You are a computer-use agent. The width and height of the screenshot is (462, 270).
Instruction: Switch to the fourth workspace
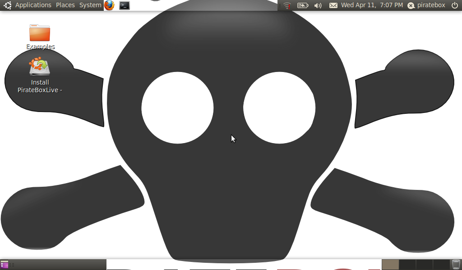[441, 265]
